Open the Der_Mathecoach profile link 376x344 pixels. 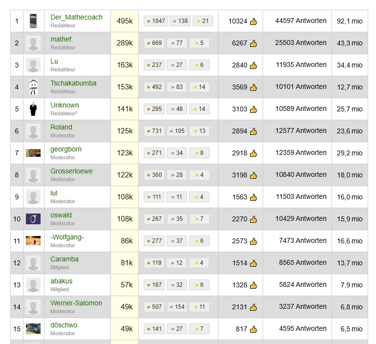(76, 17)
